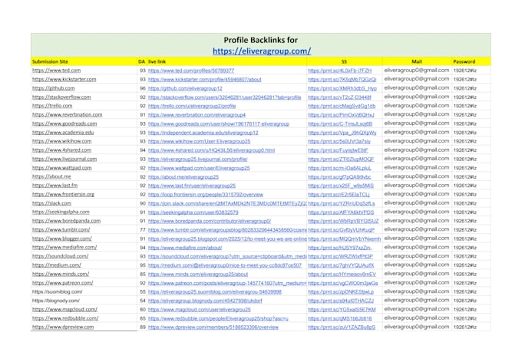522x352 pixels.
Task: Select the SS column header
Action: 344,61
